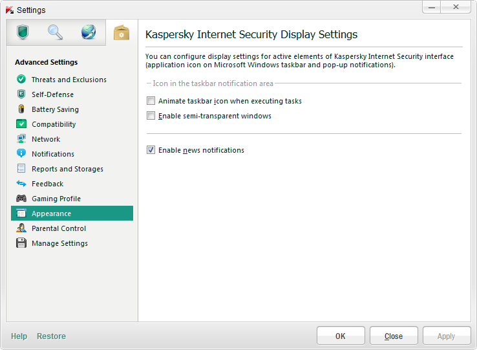
Task: Click the Parental Control icon
Action: pos(21,228)
